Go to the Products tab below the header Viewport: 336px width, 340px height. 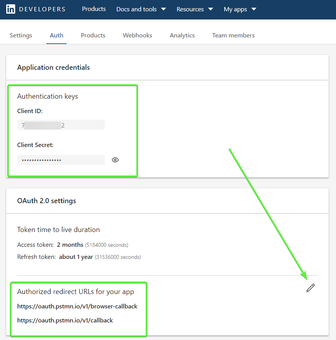click(x=93, y=35)
